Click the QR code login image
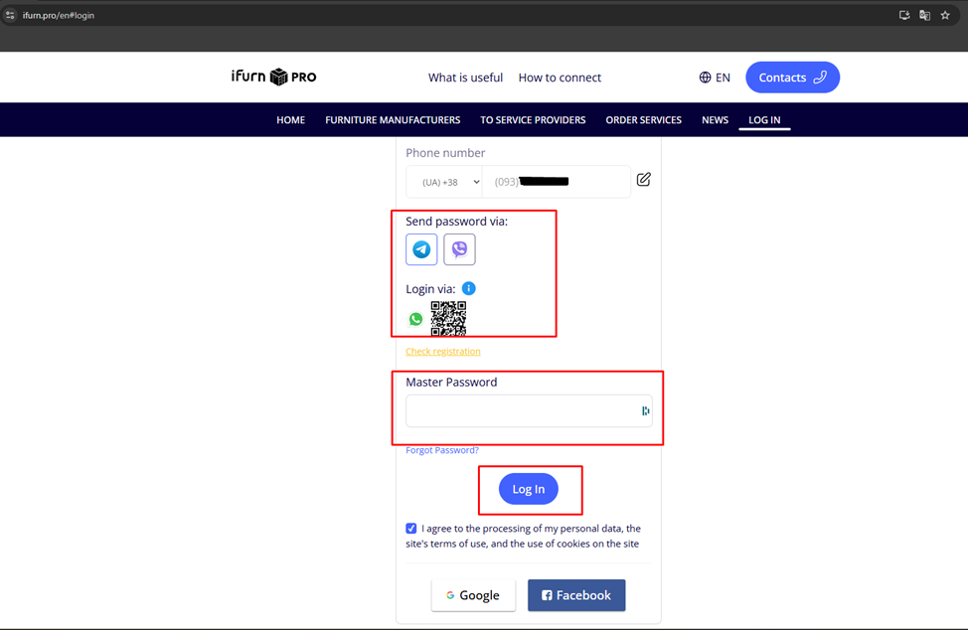The height and width of the screenshot is (630, 968). tap(448, 318)
